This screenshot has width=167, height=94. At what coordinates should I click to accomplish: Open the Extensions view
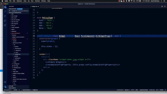(5, 25)
